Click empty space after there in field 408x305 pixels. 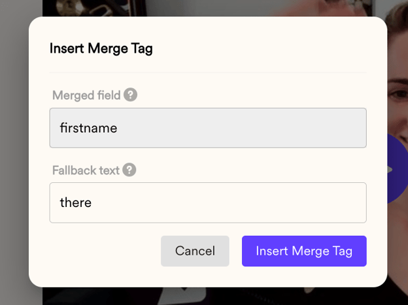229,202
